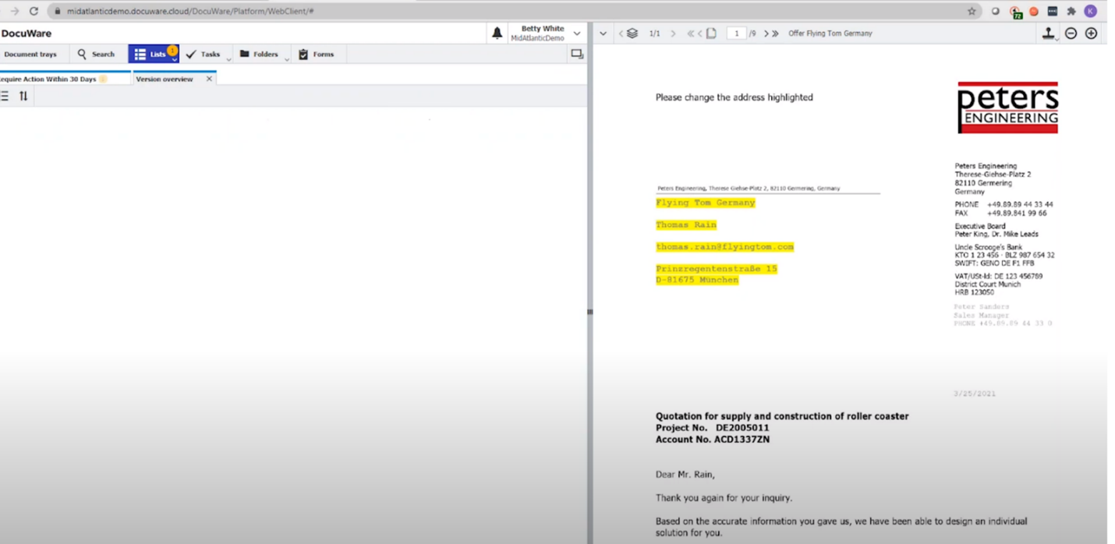This screenshot has height=544, width=1115.
Task: Click the '1/1' document counter
Action: tap(655, 34)
